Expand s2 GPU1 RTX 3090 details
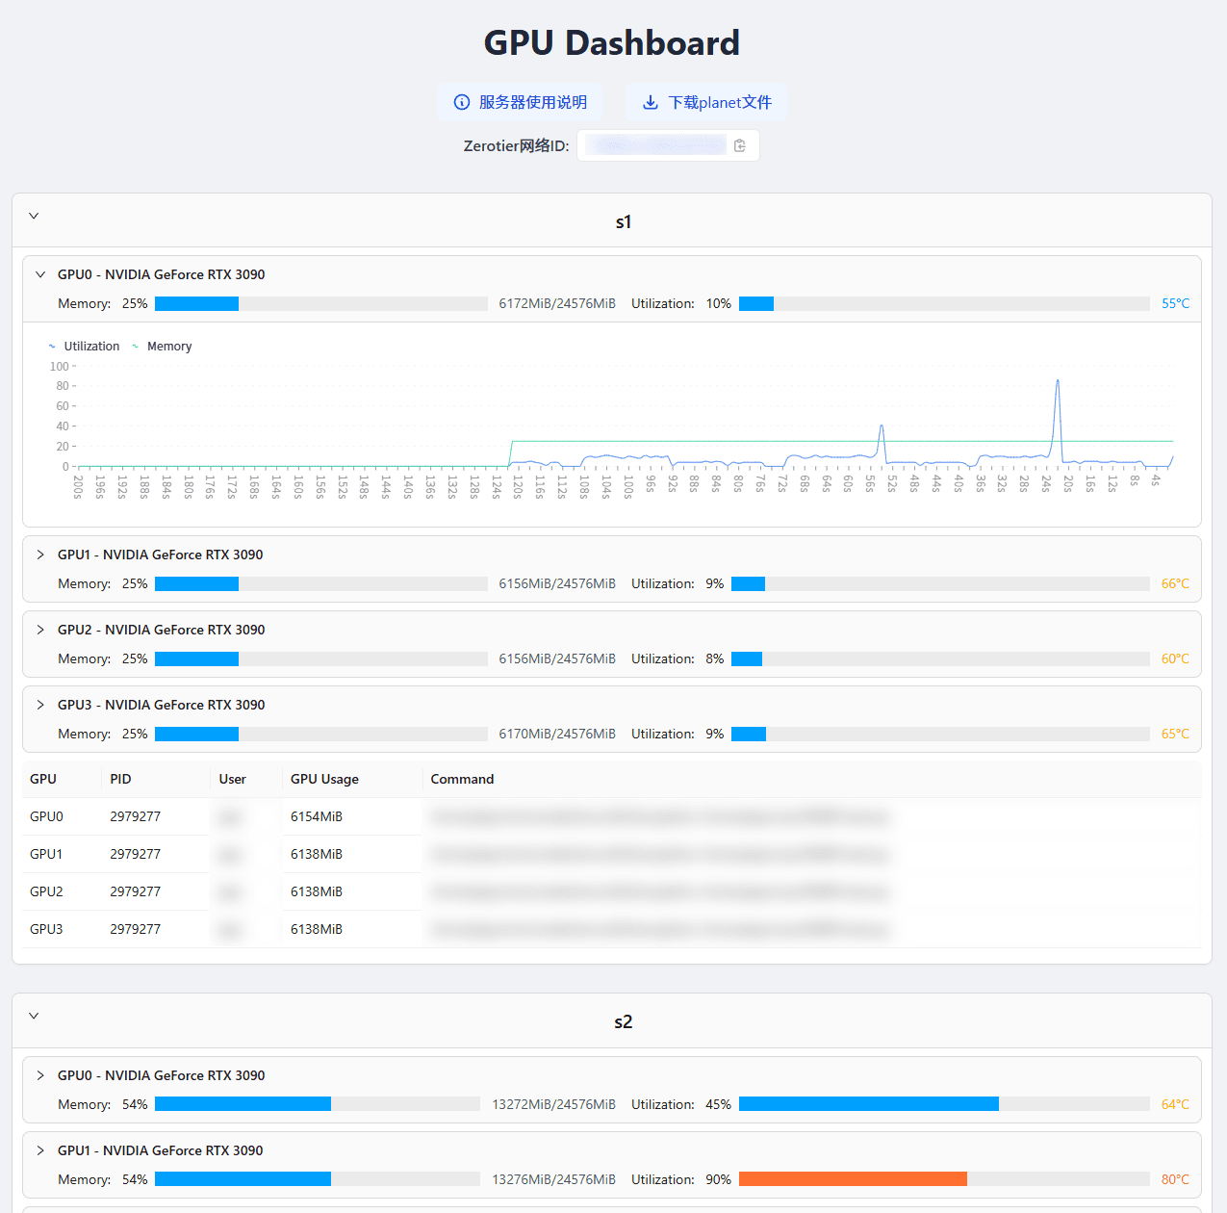The height and width of the screenshot is (1213, 1227). pos(40,1150)
